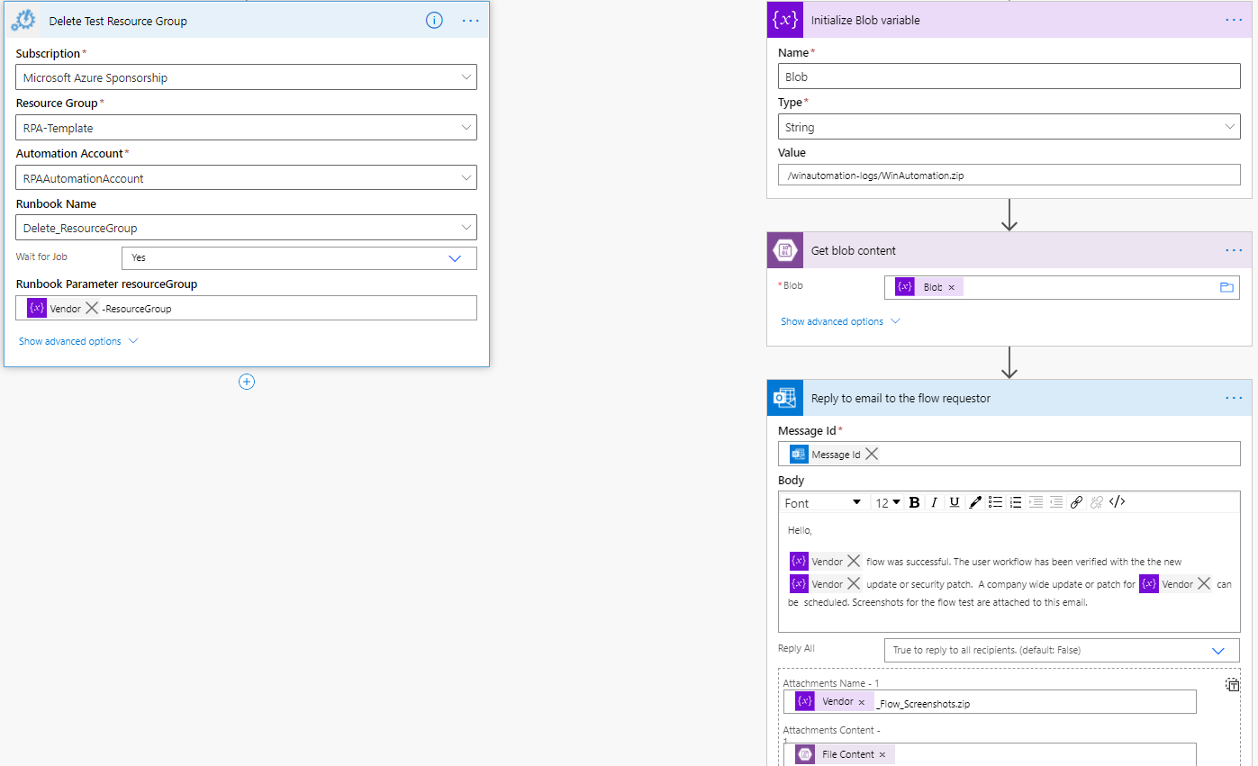Expand the Subscription dropdown
Screen dimensions: 1258x766
tap(466, 77)
